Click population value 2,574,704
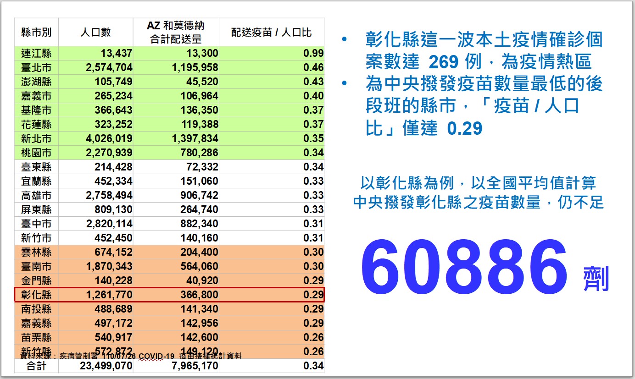The image size is (635, 379). [109, 68]
